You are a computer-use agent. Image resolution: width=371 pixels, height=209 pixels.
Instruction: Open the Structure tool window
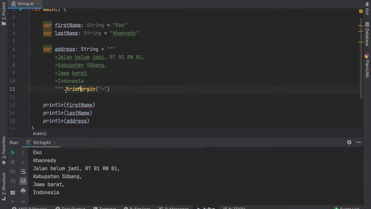pyautogui.click(x=3, y=187)
